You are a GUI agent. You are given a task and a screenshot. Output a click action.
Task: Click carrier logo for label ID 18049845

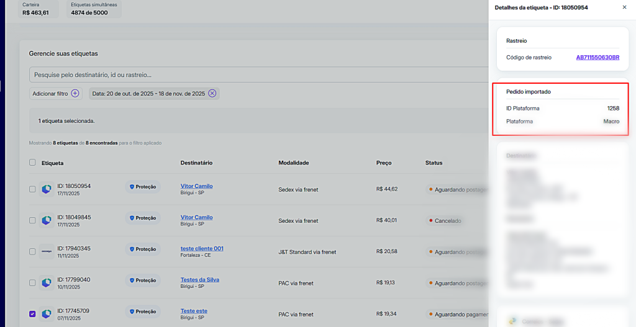47,220
